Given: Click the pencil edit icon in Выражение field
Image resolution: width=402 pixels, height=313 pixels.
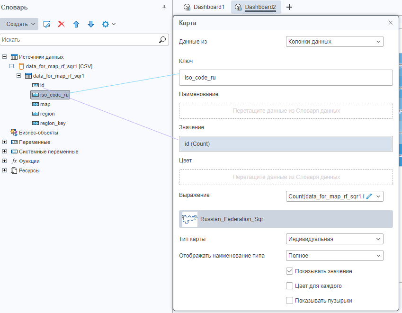Looking at the screenshot, I should point(369,196).
